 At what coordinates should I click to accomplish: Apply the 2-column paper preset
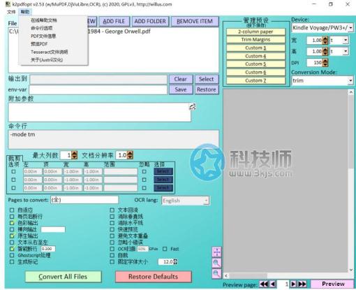point(255,31)
